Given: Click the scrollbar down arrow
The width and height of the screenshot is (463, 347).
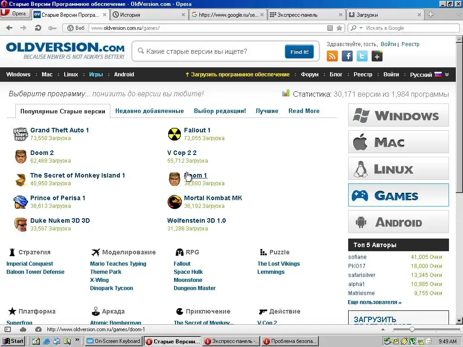Looking at the screenshot, I should [x=459, y=321].
